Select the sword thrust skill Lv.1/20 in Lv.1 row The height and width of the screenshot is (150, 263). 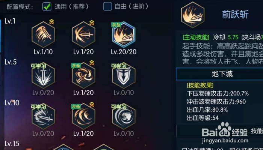pos(83,34)
